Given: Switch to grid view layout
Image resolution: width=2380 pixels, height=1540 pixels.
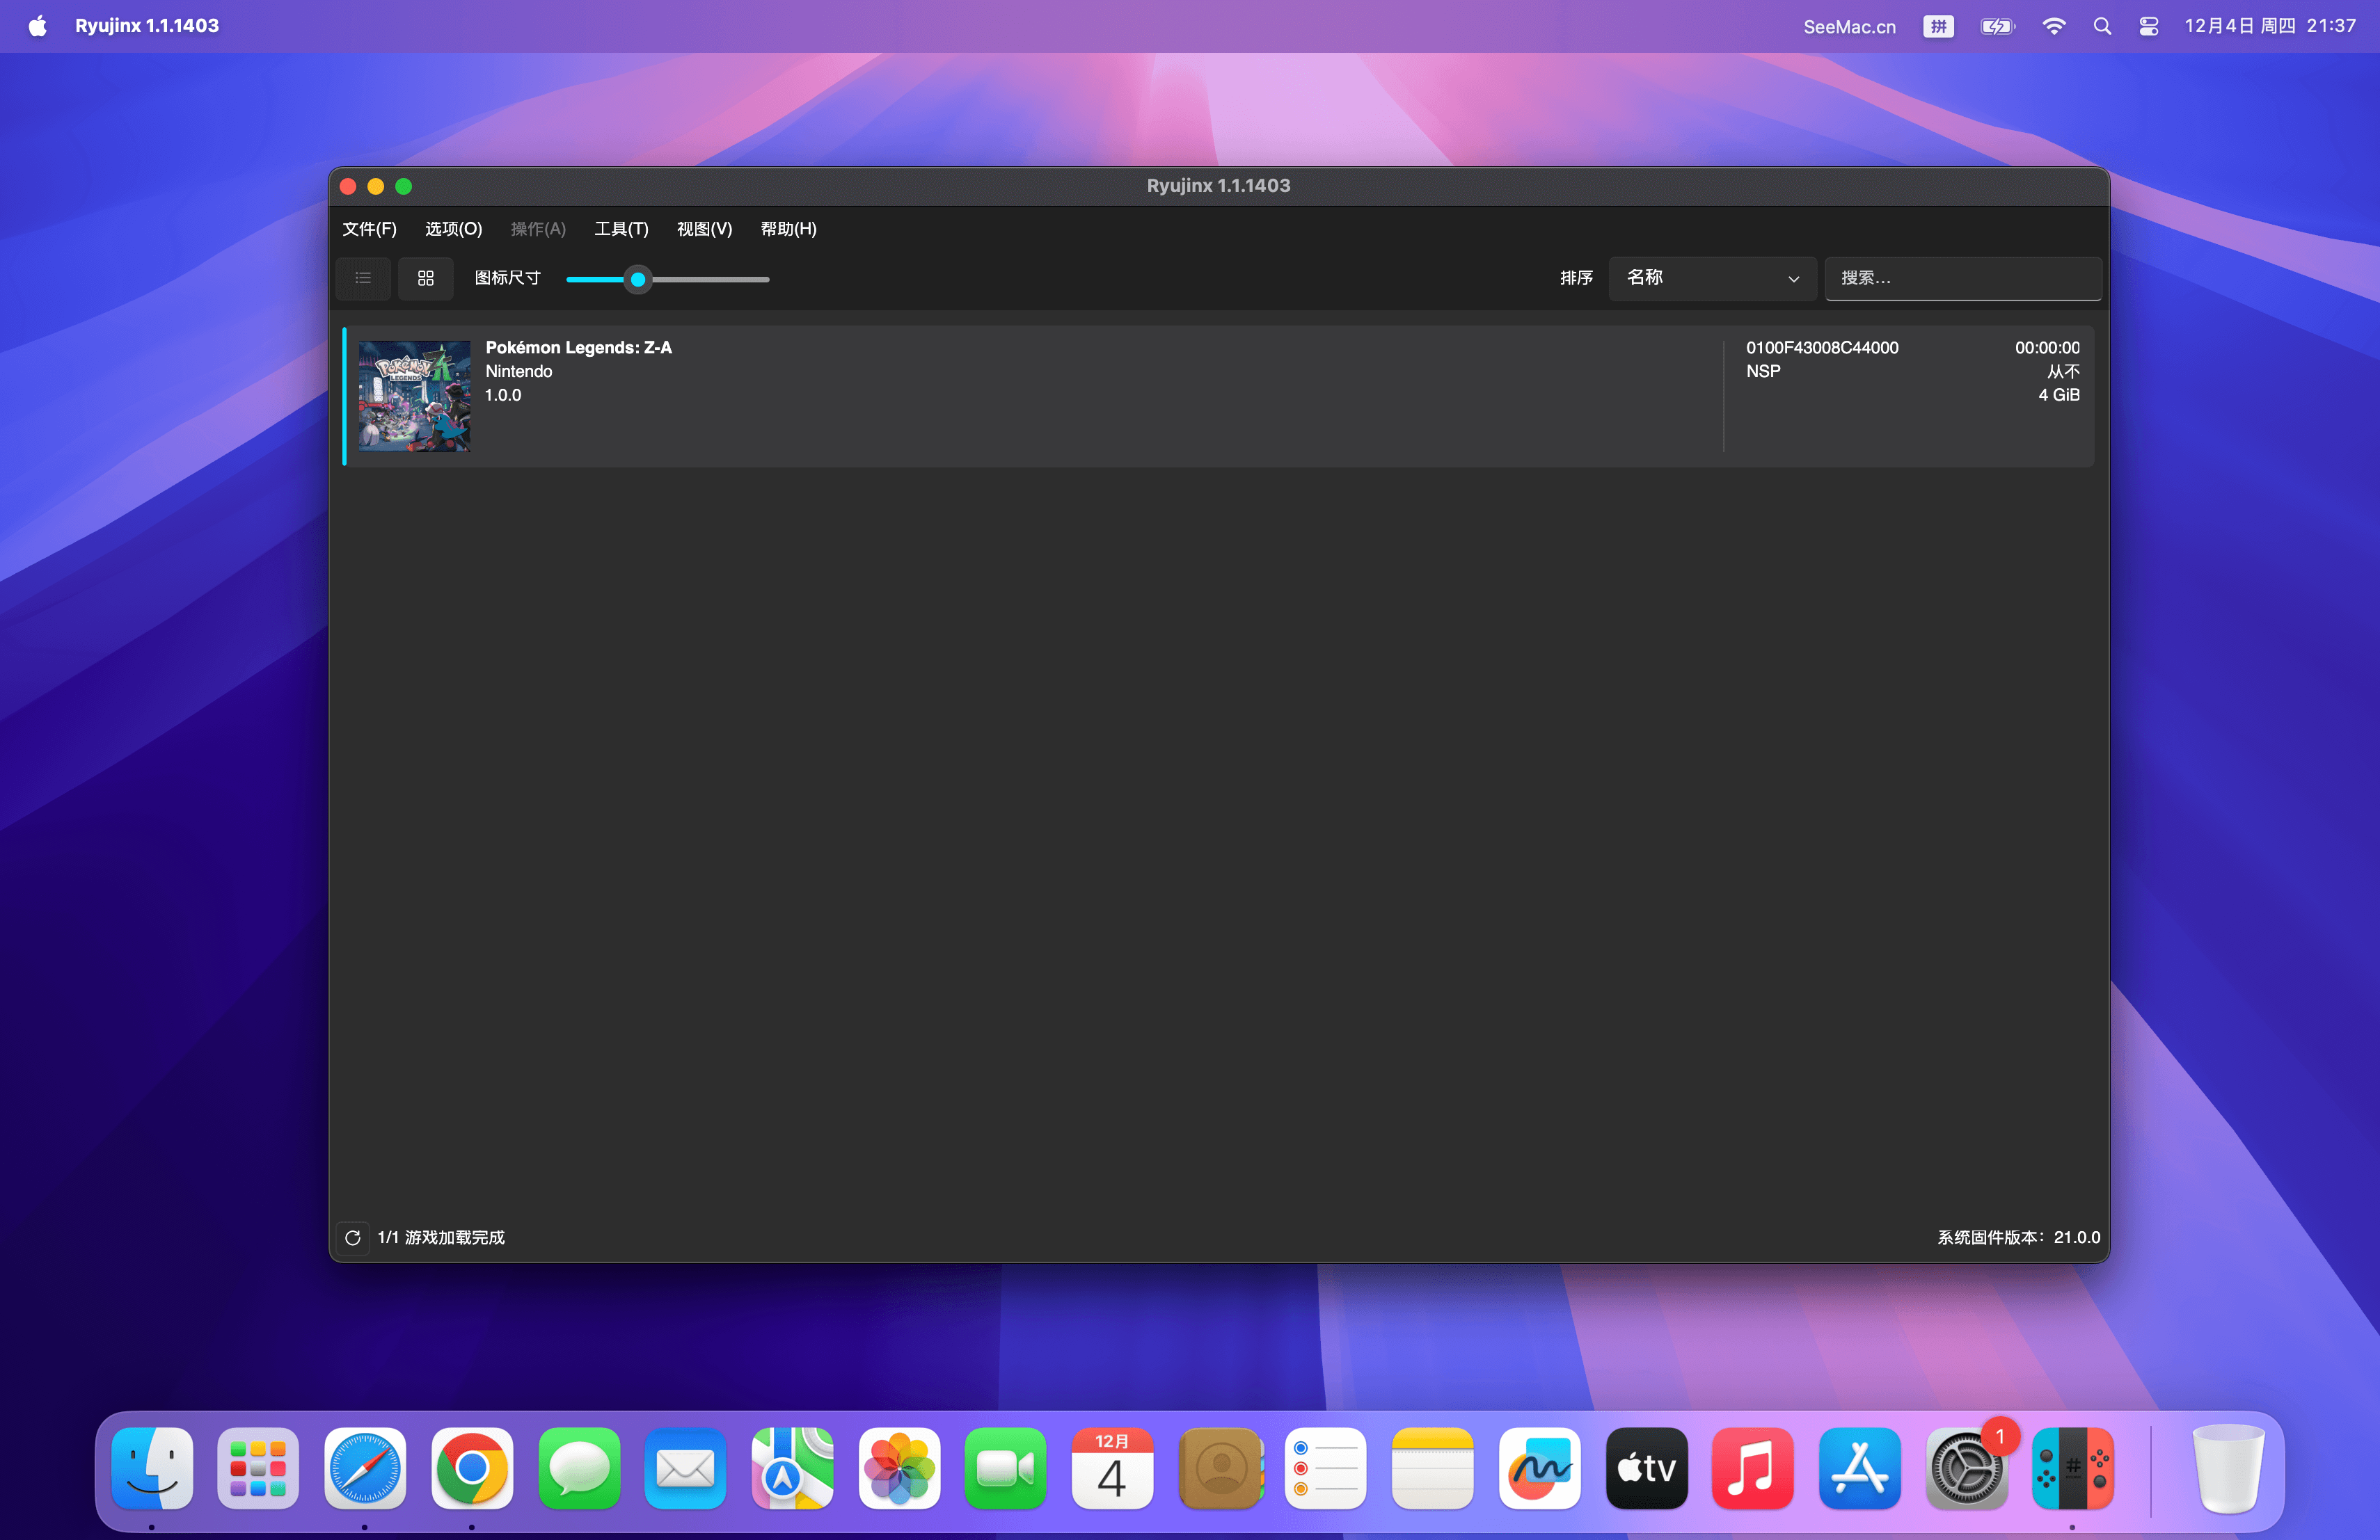Looking at the screenshot, I should (426, 278).
